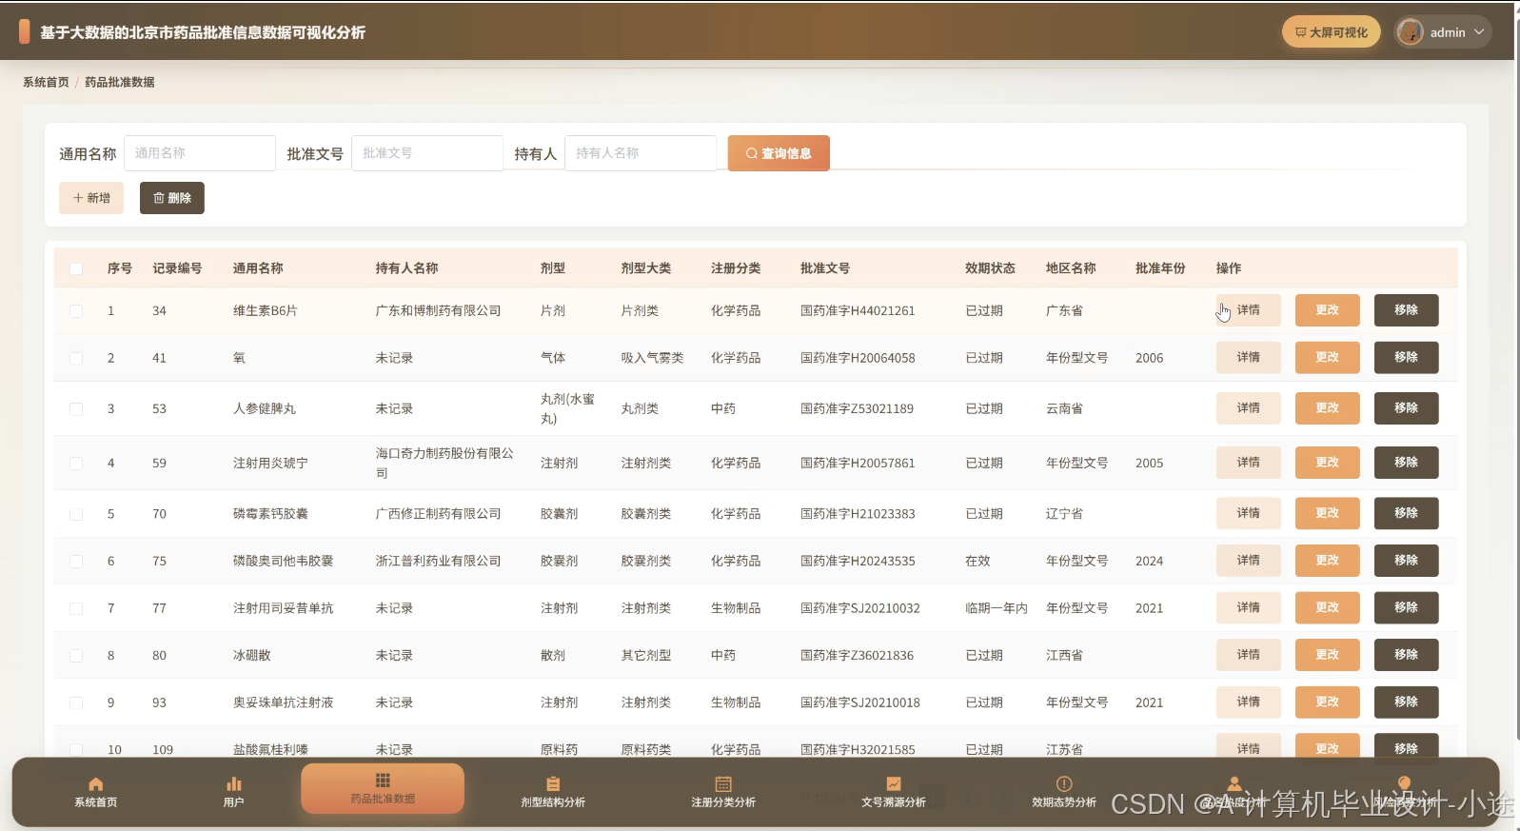Viewport: 1520px width, 831px height.
Task: View 详情 for 注射用司妥昔单抗
Action: coord(1248,607)
